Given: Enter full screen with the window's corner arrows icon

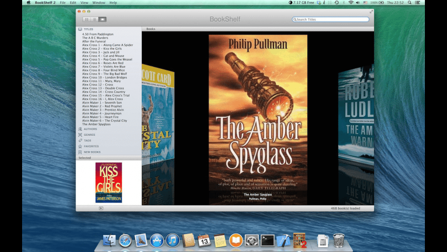Looking at the screenshot, I should [x=371, y=11].
